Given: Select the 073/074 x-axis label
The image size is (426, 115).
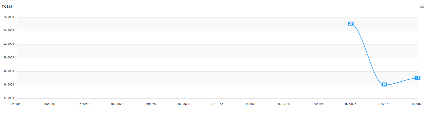Looking at the screenshot, I should [284, 104].
